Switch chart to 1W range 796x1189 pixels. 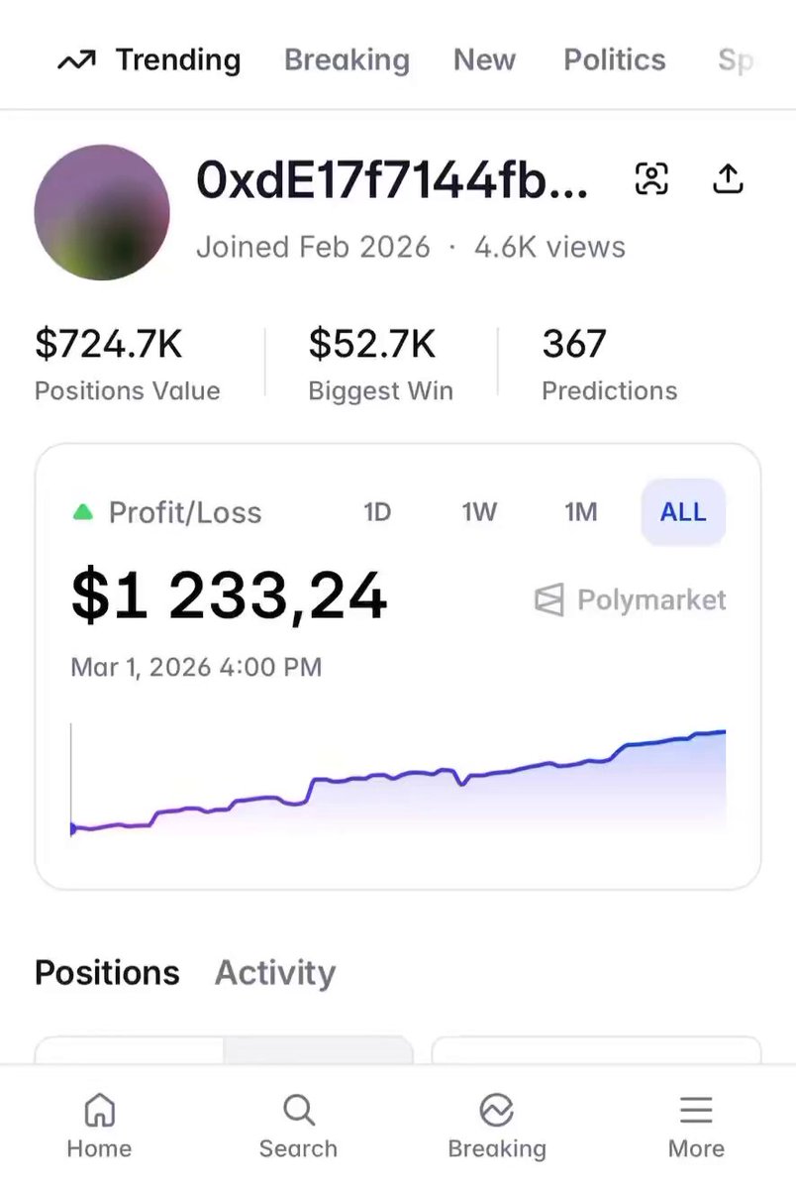[x=479, y=512]
